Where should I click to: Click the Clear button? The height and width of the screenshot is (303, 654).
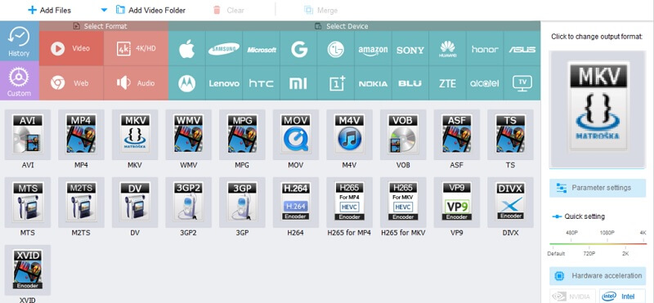[x=229, y=11]
